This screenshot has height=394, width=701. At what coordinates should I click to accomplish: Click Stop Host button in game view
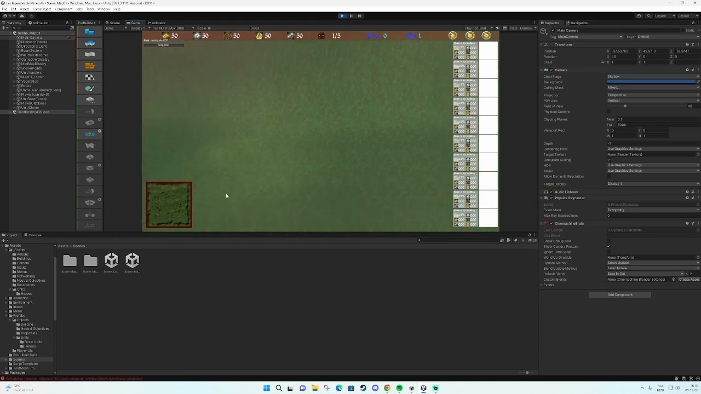click(164, 45)
